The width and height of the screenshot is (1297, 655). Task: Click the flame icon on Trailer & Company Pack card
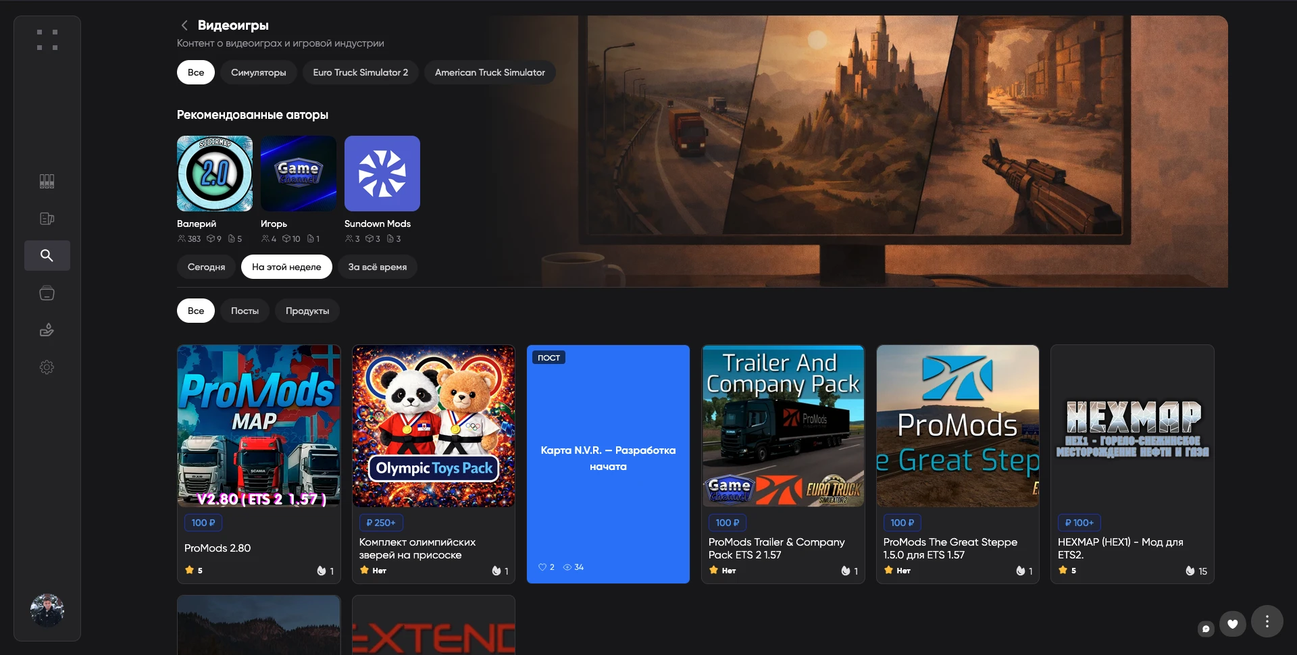pyautogui.click(x=846, y=571)
